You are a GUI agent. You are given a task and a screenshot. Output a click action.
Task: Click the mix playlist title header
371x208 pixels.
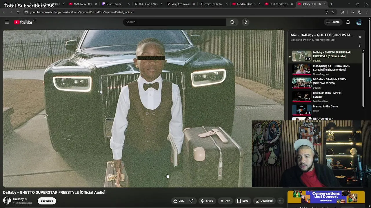click(x=322, y=35)
